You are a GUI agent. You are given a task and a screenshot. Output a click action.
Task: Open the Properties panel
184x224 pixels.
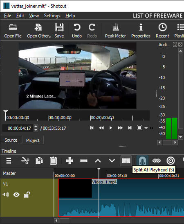pos(141,31)
